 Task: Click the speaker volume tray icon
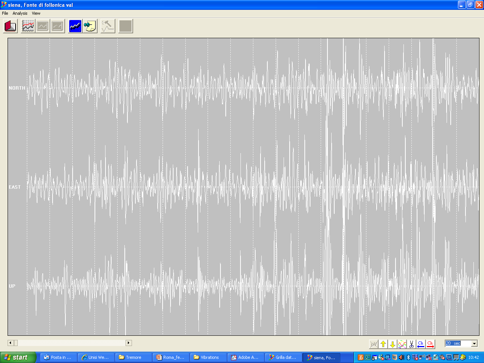click(x=402, y=357)
